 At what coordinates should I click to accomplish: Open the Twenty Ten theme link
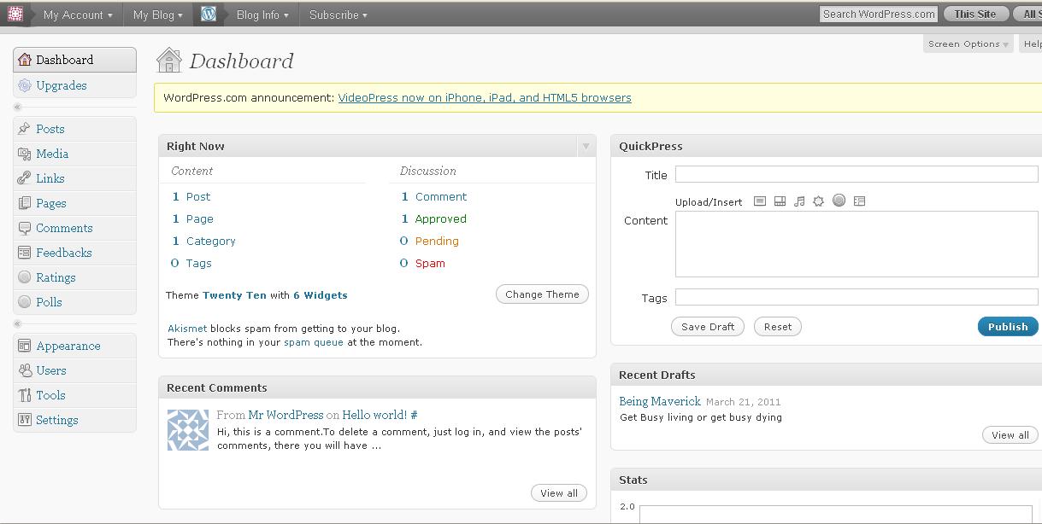tap(234, 295)
